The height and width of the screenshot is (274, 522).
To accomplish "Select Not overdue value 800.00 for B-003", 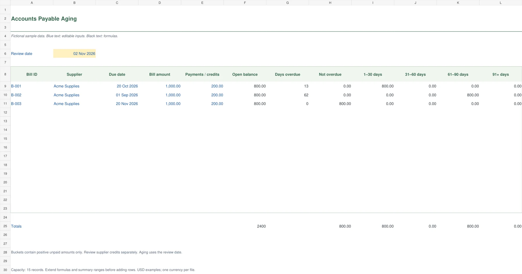I will [330, 104].
